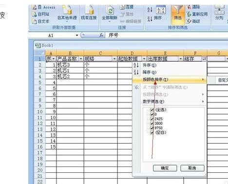Click the Existing Connections icon
This screenshot has height=184, width=228.
point(89,10)
